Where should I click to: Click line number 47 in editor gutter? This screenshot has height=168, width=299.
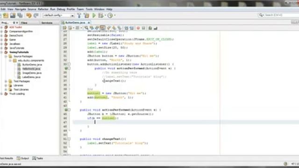(65, 122)
